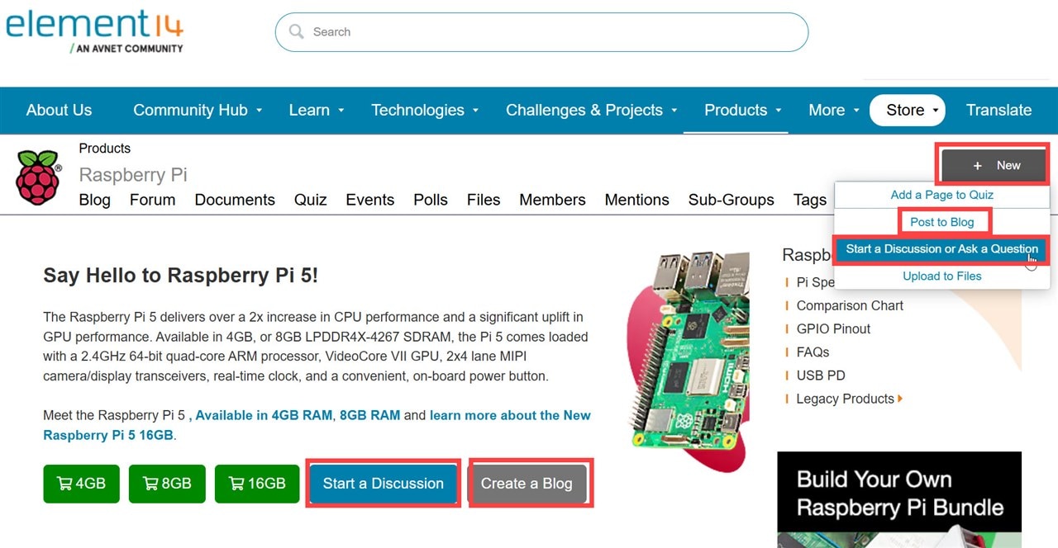Viewport: 1058px width, 548px height.
Task: Click the green 16GB cart button
Action: (258, 484)
